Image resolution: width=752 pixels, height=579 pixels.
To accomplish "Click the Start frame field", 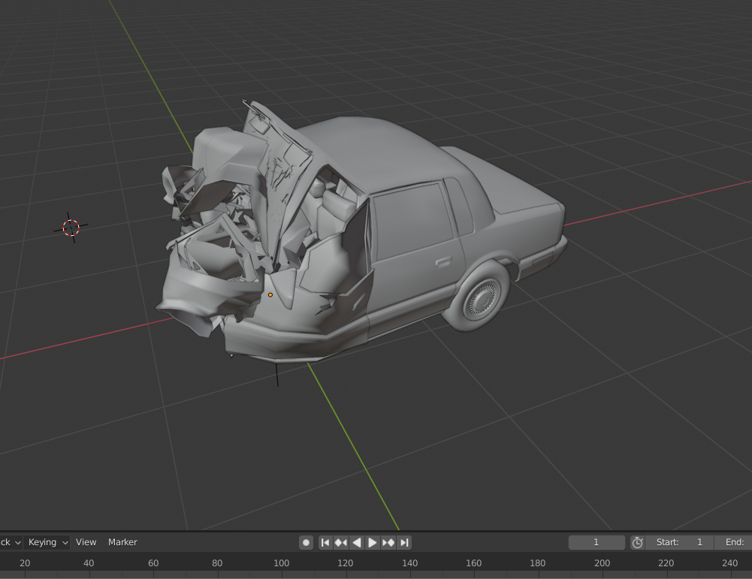I will pos(679,542).
